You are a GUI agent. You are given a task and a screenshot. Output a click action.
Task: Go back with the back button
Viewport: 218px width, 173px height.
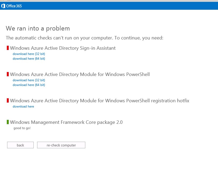click(x=21, y=145)
